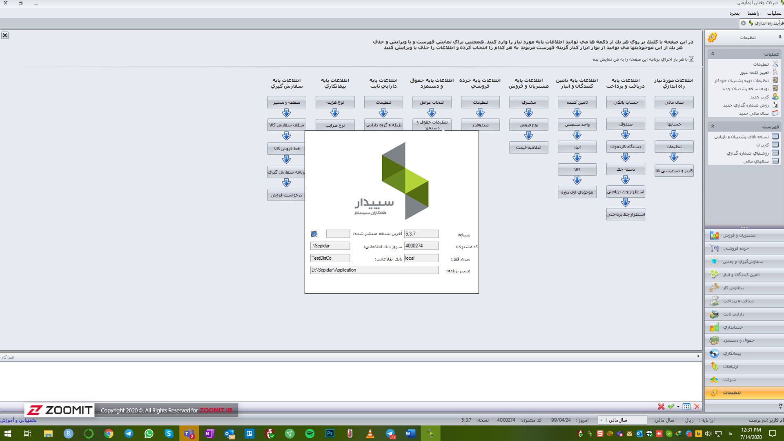
Task: Open the fiscal year (سال مالی ۱) dropdown
Action: (601, 420)
